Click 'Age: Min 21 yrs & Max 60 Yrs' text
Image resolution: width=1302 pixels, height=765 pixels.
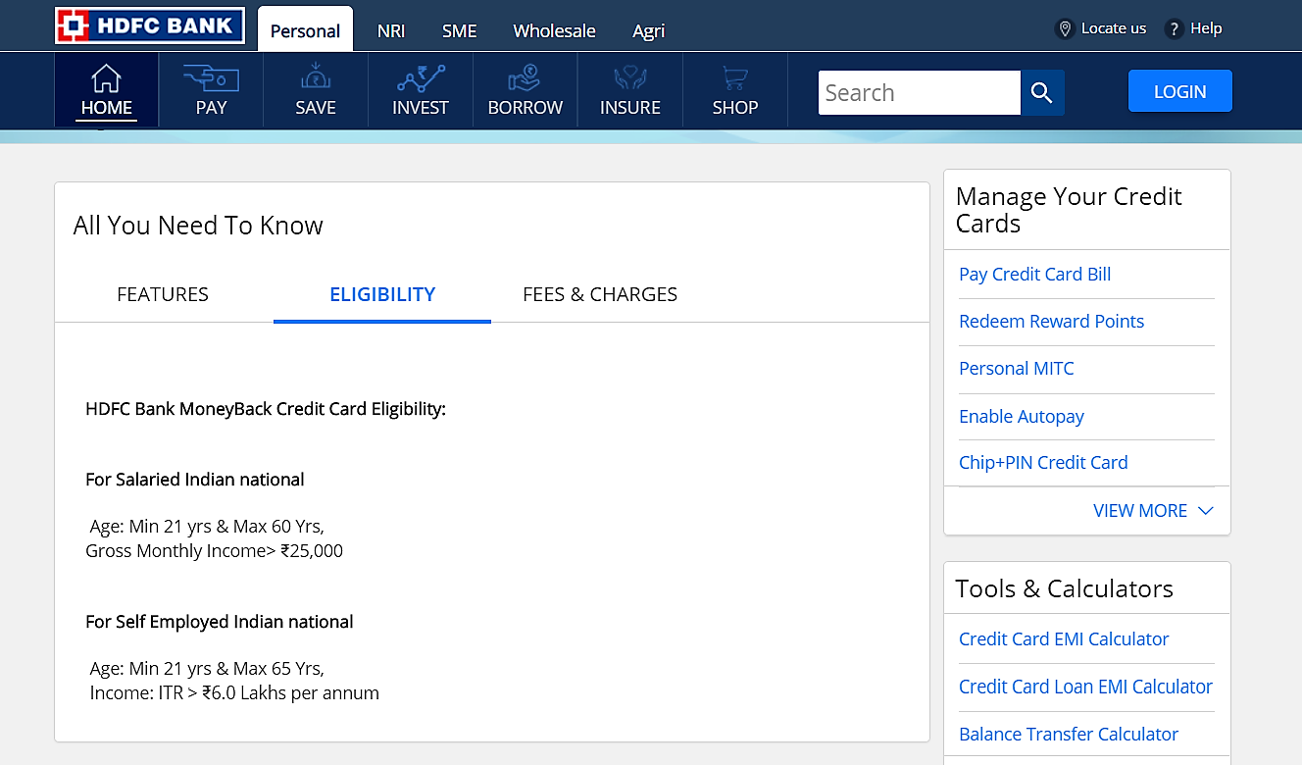tap(206, 528)
